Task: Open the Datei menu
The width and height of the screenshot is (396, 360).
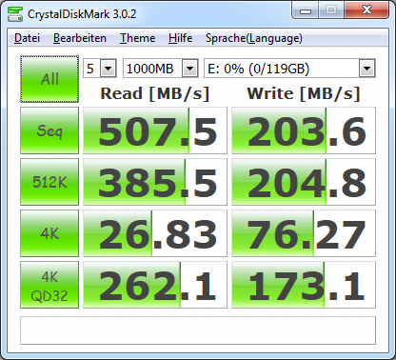Action: pos(27,38)
